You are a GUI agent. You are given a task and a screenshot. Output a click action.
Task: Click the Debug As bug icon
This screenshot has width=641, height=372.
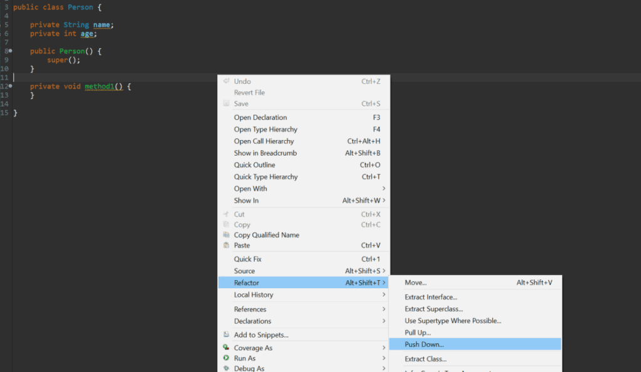[227, 368]
